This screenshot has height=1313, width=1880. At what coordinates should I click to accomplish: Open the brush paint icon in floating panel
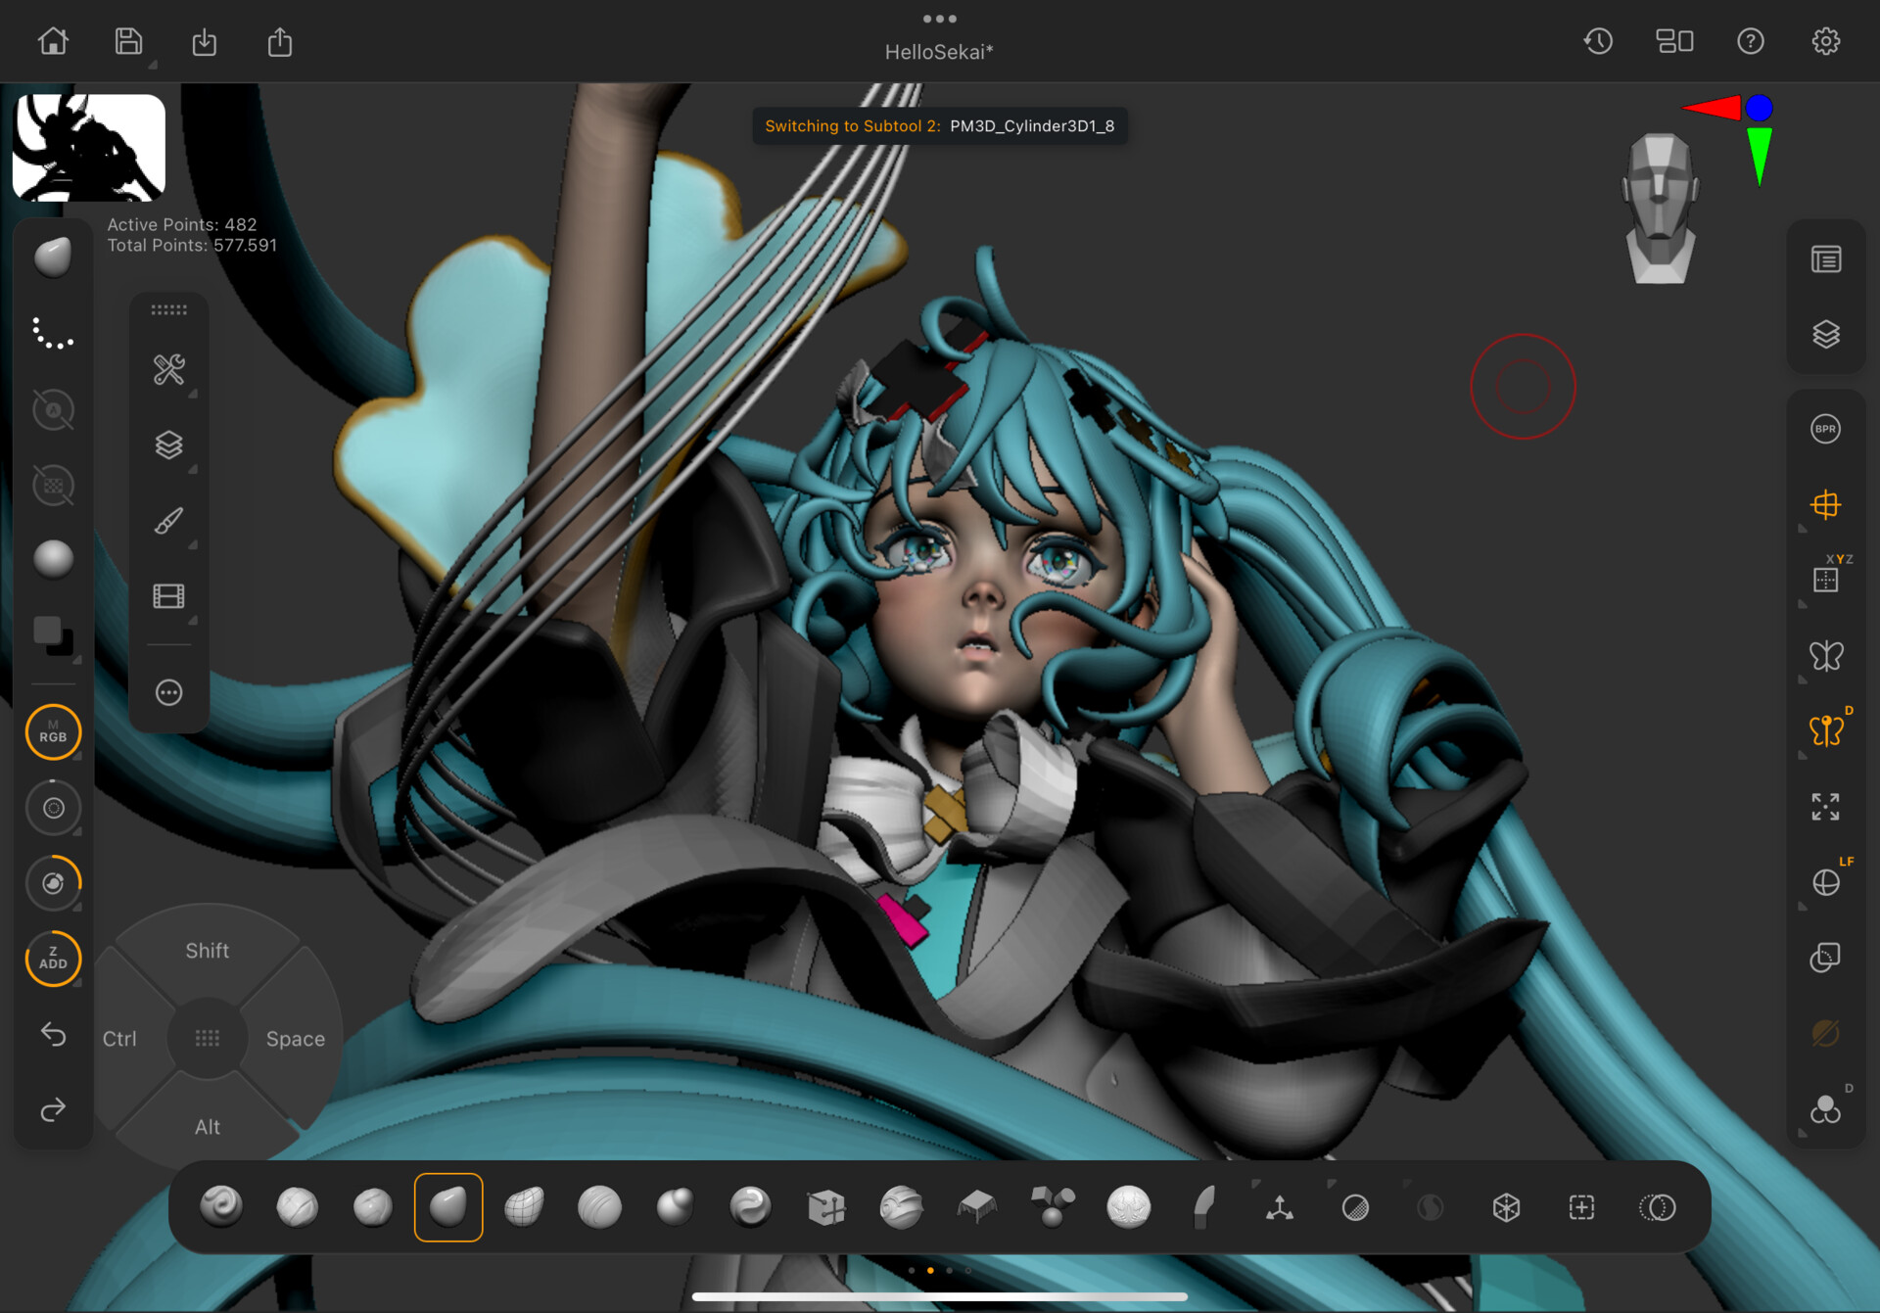(x=168, y=521)
